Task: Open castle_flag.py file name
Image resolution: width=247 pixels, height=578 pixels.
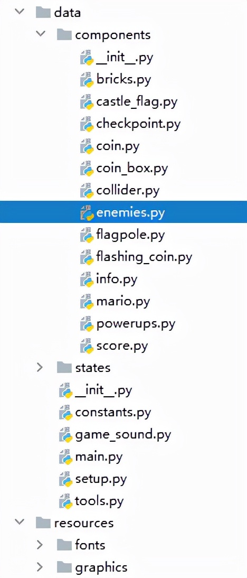Action: [137, 102]
